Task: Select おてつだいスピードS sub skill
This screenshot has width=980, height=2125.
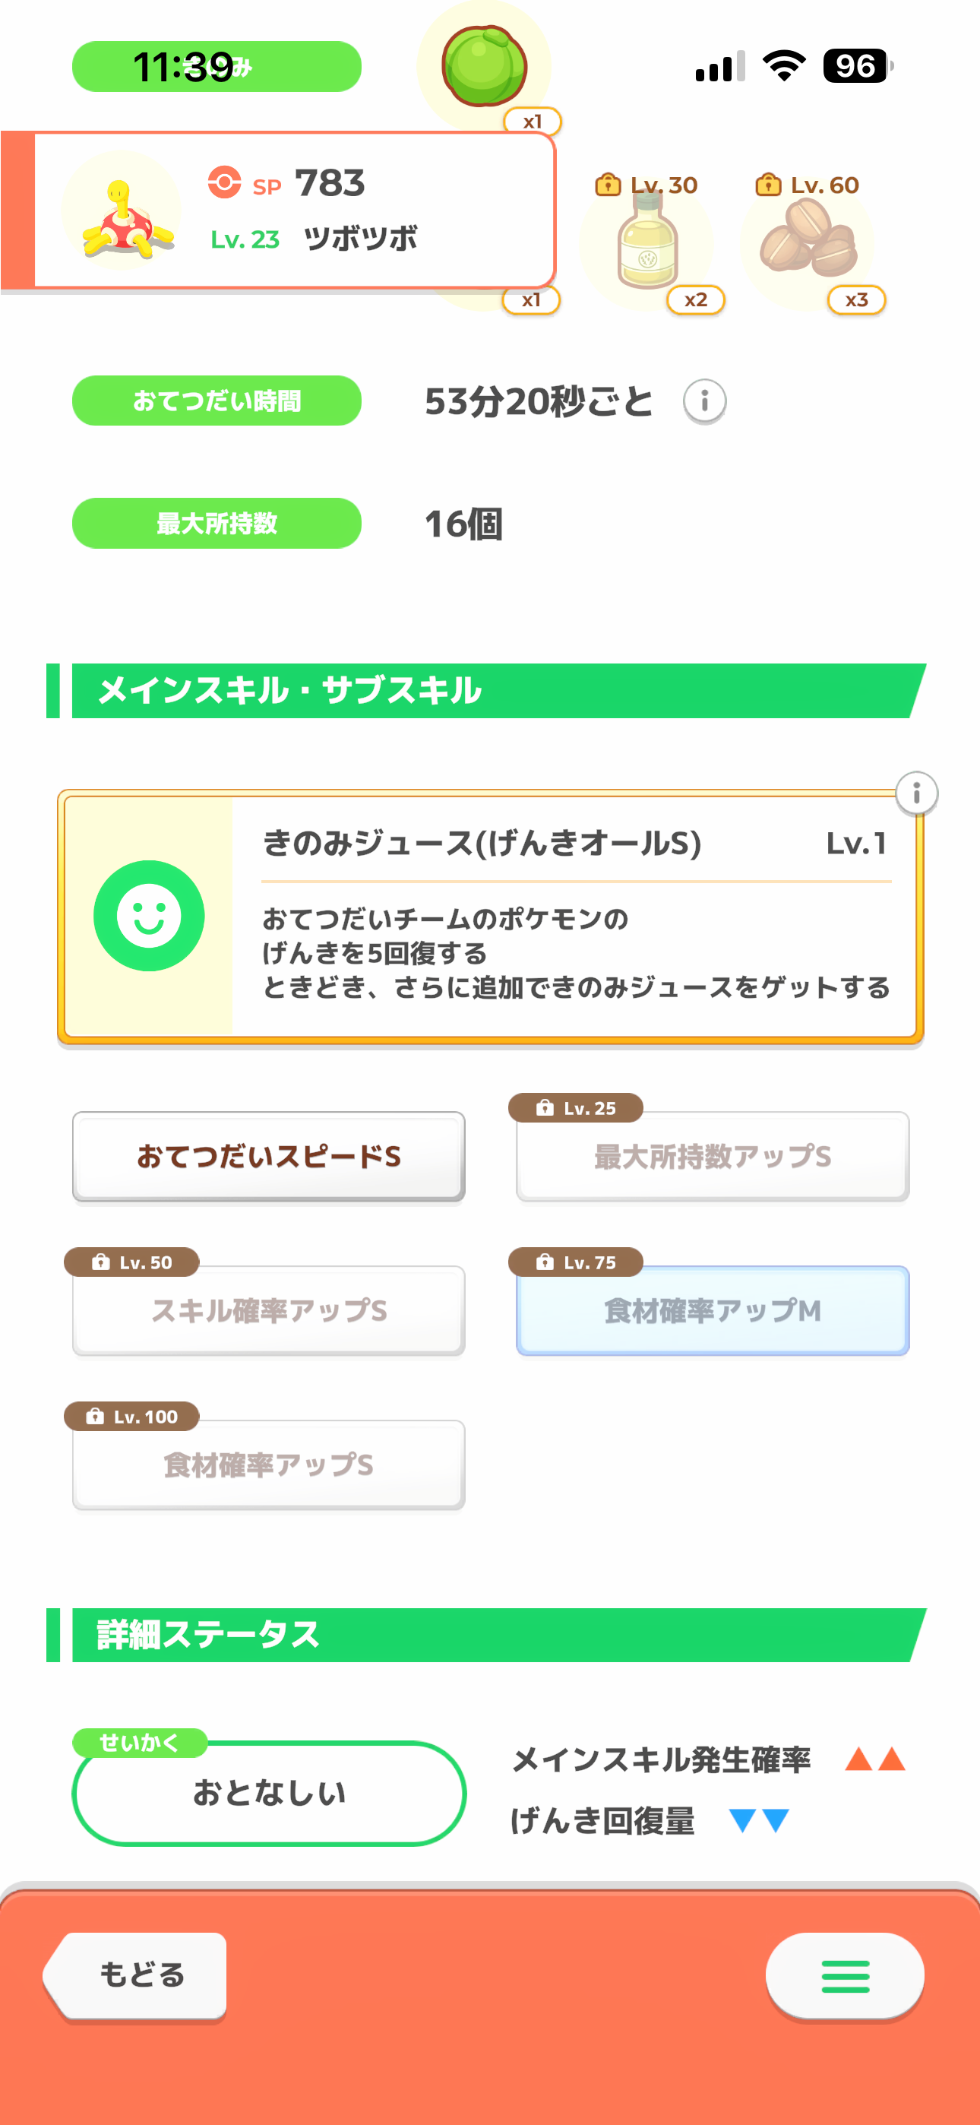Action: pos(269,1157)
